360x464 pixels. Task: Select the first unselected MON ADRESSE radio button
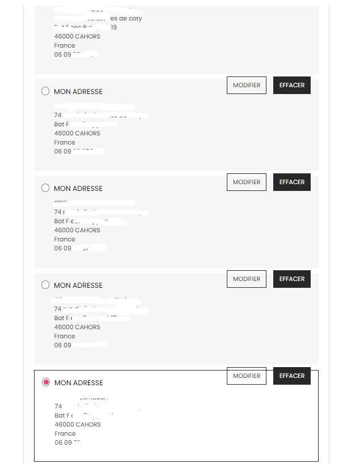click(x=45, y=91)
